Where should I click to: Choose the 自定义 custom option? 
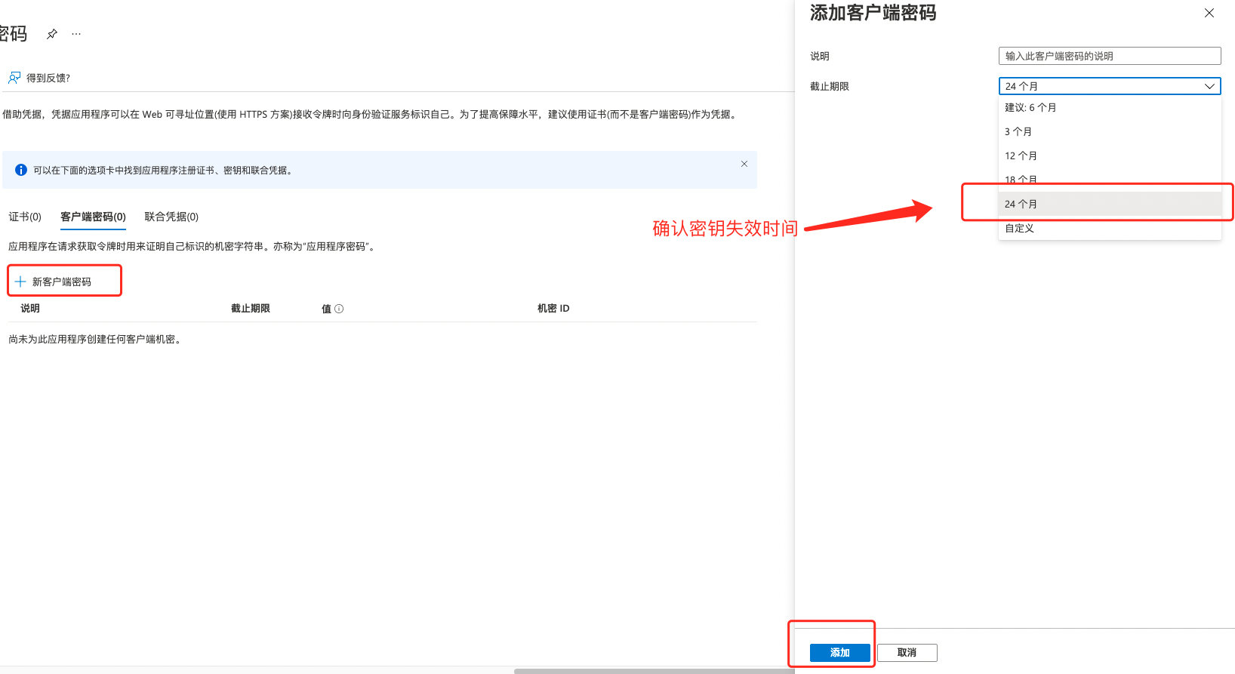click(x=1110, y=228)
